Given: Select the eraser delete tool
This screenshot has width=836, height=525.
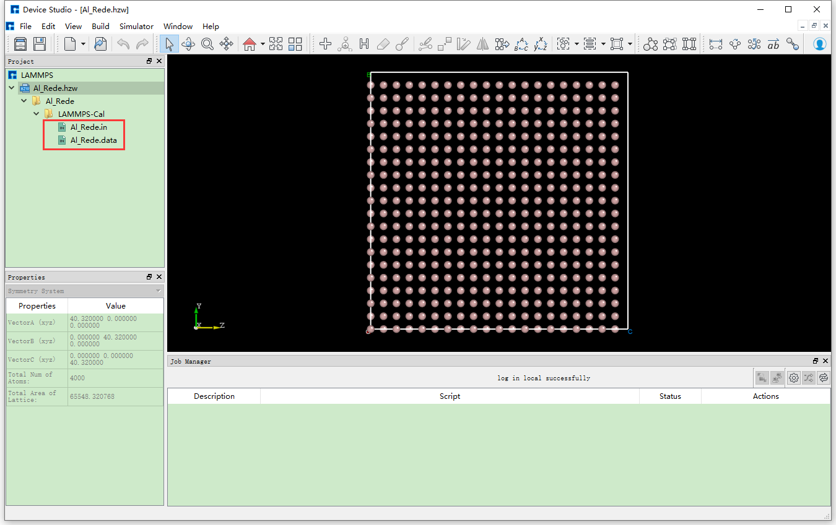Looking at the screenshot, I should coord(383,44).
